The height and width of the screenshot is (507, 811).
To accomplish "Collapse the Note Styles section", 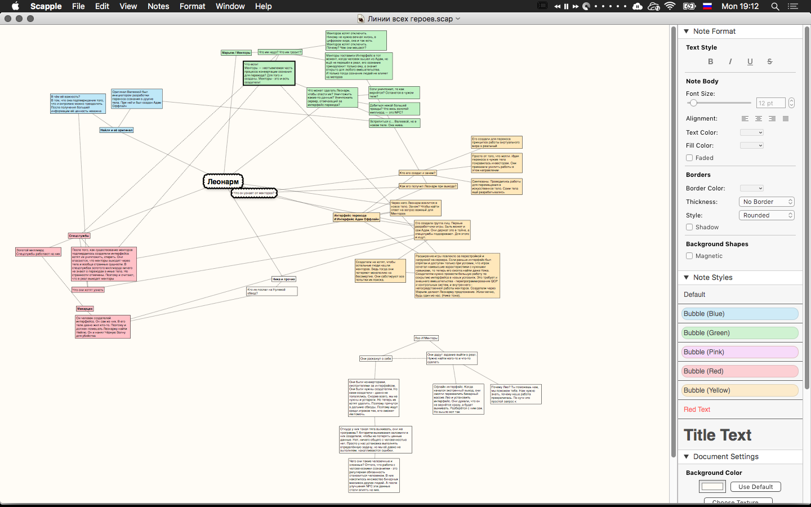I will (687, 277).
